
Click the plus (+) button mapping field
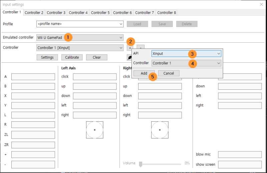coord(33,155)
